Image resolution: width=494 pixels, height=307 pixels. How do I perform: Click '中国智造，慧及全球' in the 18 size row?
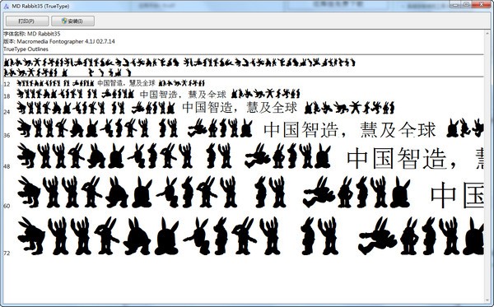point(183,94)
